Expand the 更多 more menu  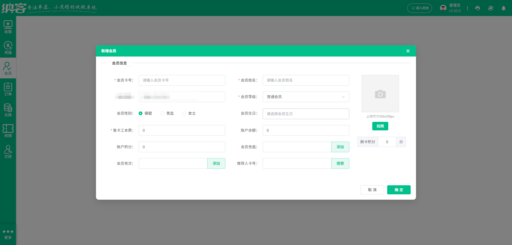(8, 233)
